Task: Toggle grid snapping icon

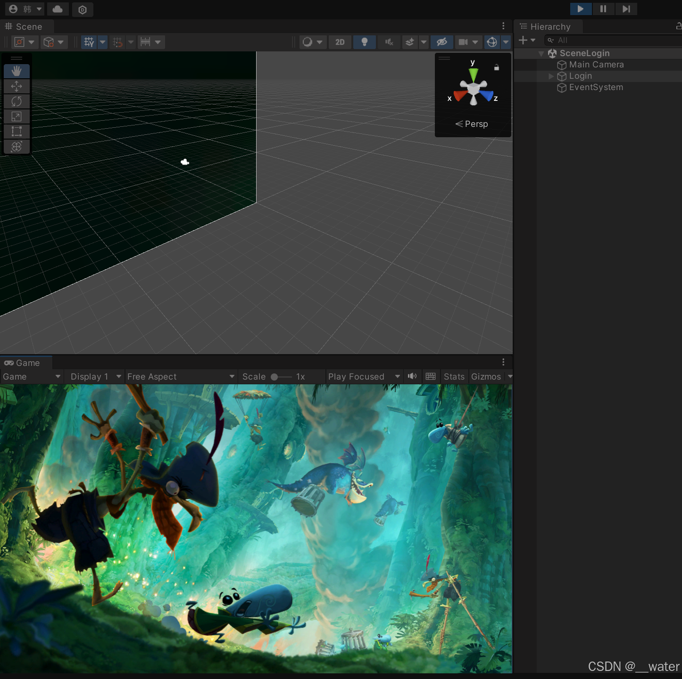Action: pos(117,42)
